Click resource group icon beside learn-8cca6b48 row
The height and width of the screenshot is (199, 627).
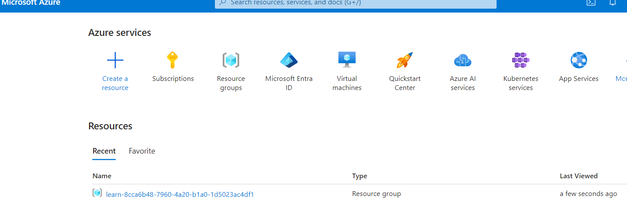click(97, 193)
